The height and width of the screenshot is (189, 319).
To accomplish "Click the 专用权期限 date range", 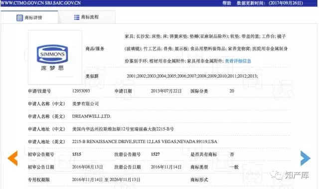I will point(106,180).
